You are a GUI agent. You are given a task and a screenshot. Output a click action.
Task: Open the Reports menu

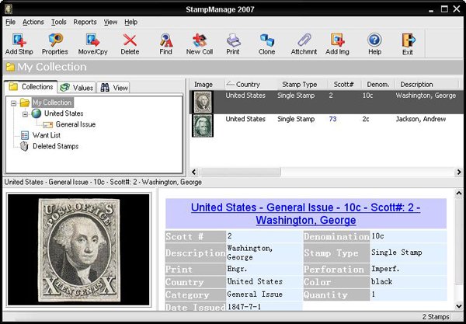85,22
